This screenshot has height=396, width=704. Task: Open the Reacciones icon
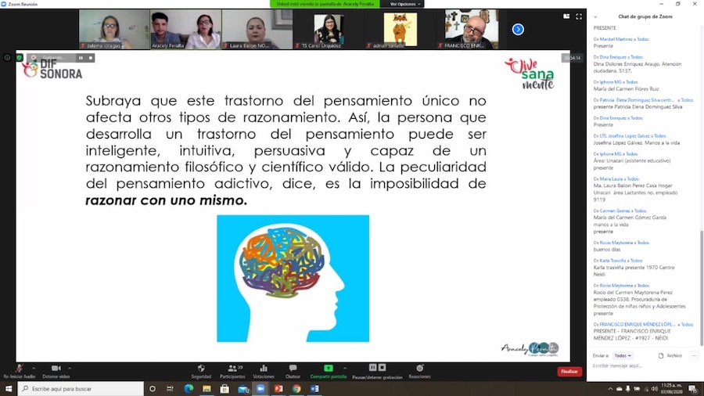pyautogui.click(x=419, y=369)
